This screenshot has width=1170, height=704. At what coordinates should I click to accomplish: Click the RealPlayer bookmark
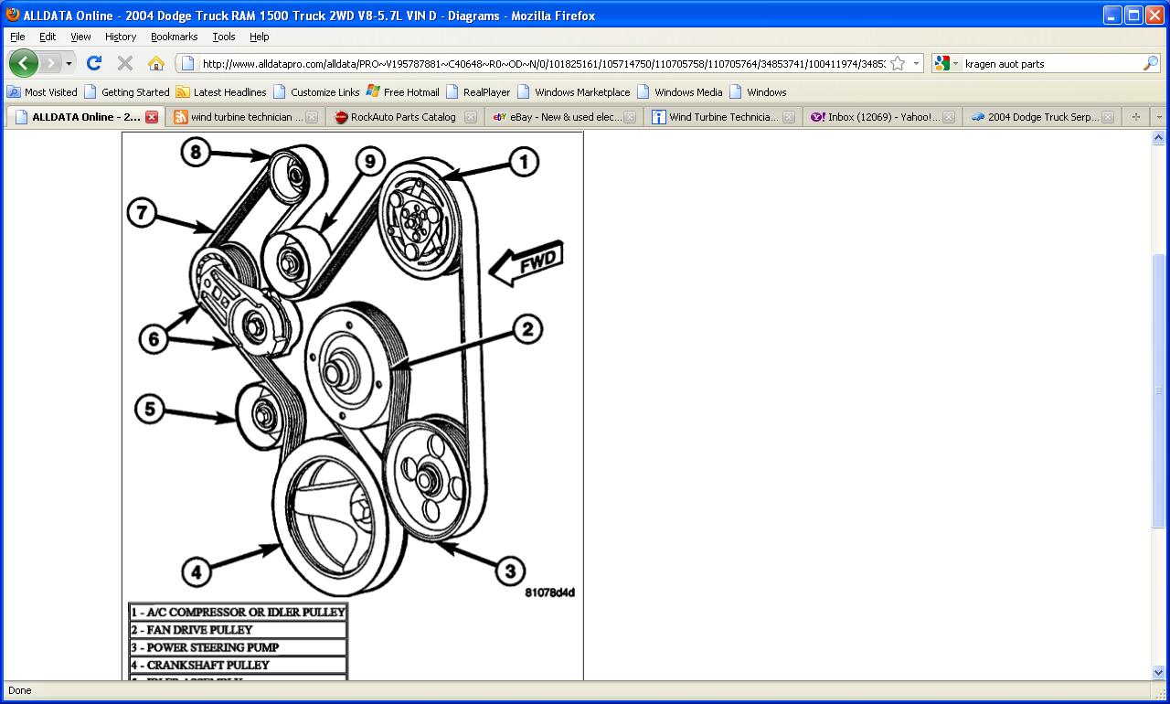point(477,91)
